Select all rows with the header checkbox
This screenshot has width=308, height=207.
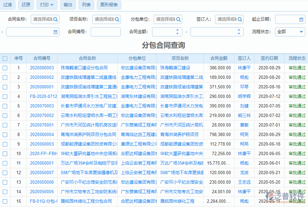[x=5, y=58]
